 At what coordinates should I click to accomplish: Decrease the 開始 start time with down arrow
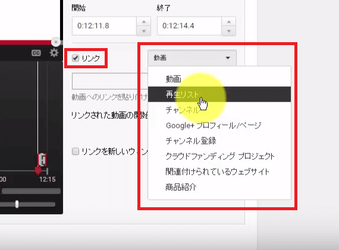pyautogui.click(x=144, y=31)
